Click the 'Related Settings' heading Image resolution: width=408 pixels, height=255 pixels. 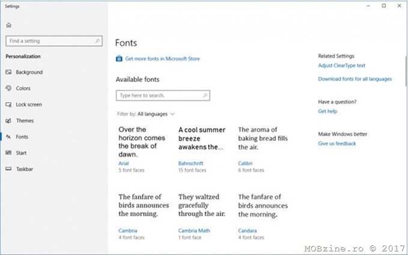coord(336,56)
